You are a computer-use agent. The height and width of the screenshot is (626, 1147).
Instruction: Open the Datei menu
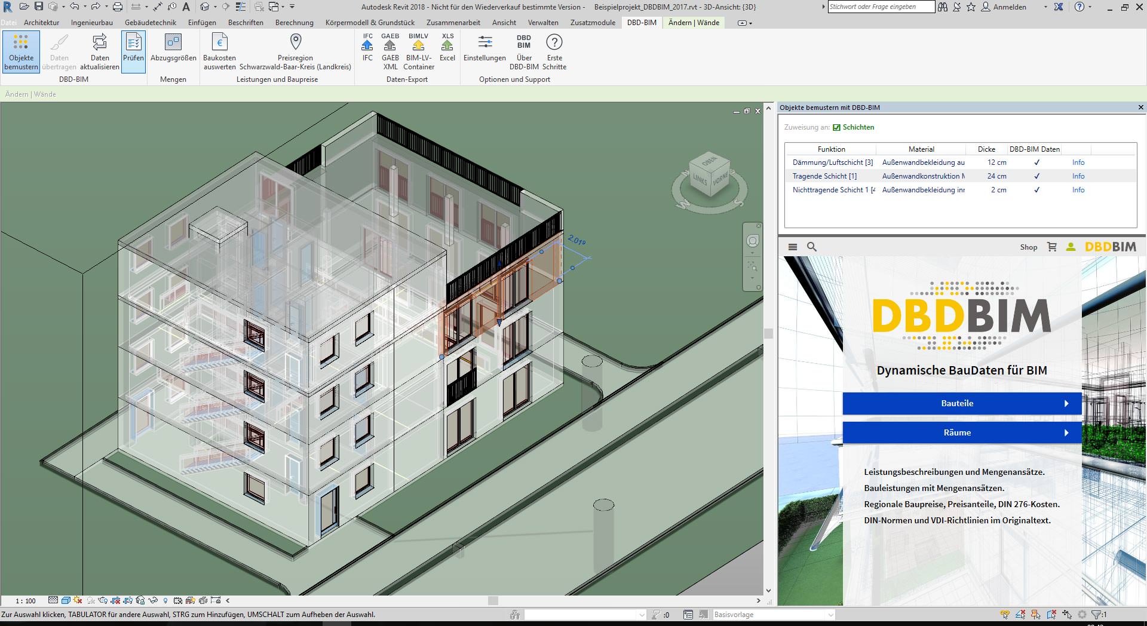click(x=8, y=23)
